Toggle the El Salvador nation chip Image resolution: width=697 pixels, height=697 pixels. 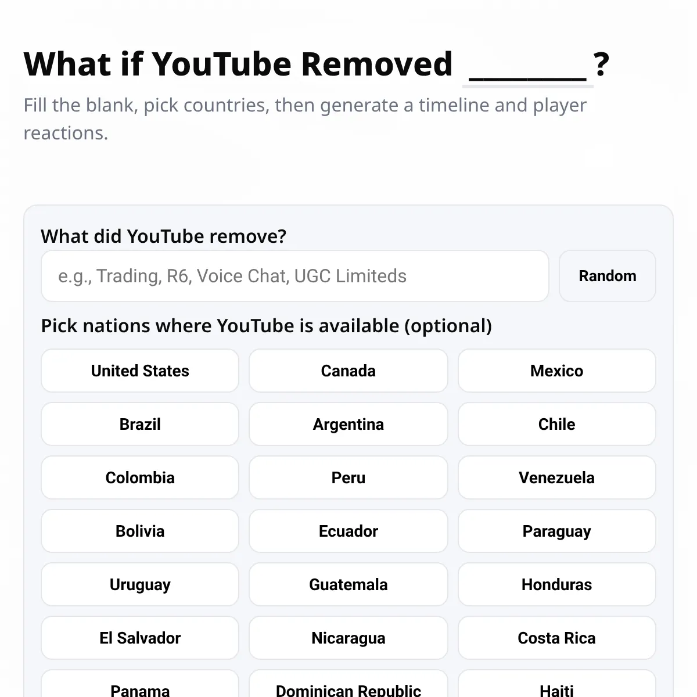pos(140,638)
